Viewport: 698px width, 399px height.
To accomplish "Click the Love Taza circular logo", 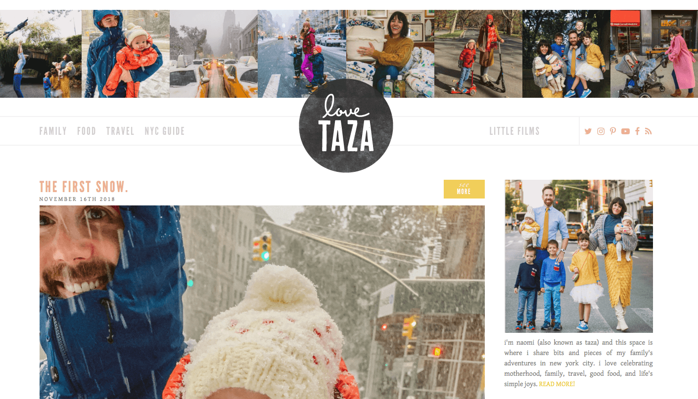I will point(346,125).
